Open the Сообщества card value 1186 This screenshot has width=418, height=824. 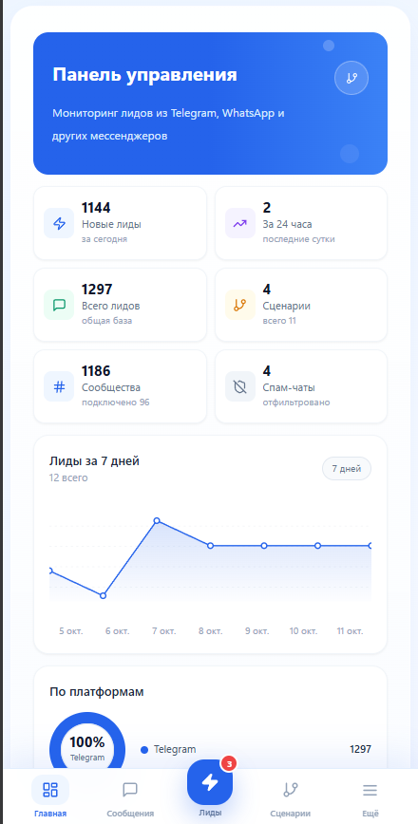point(96,371)
